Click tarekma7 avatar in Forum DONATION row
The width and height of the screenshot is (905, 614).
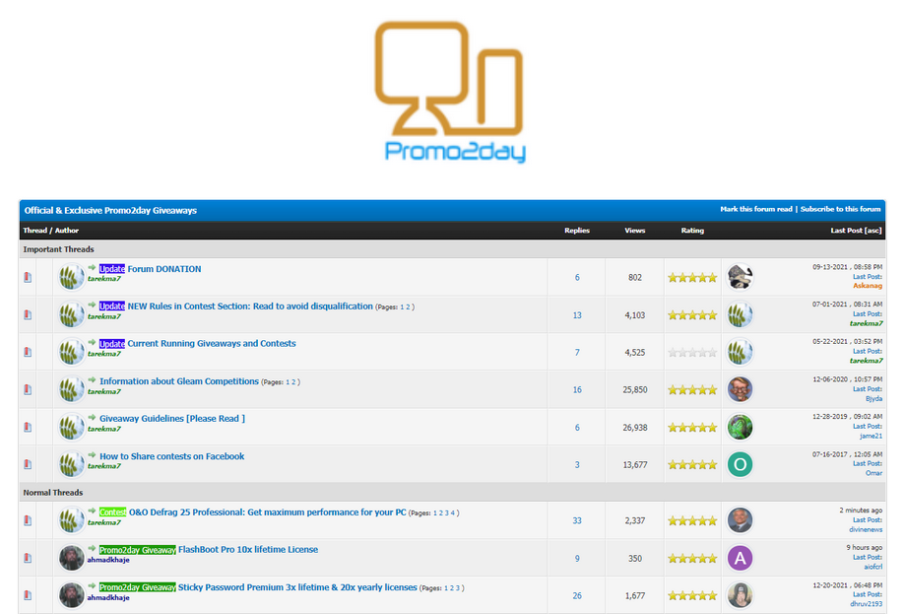click(72, 277)
